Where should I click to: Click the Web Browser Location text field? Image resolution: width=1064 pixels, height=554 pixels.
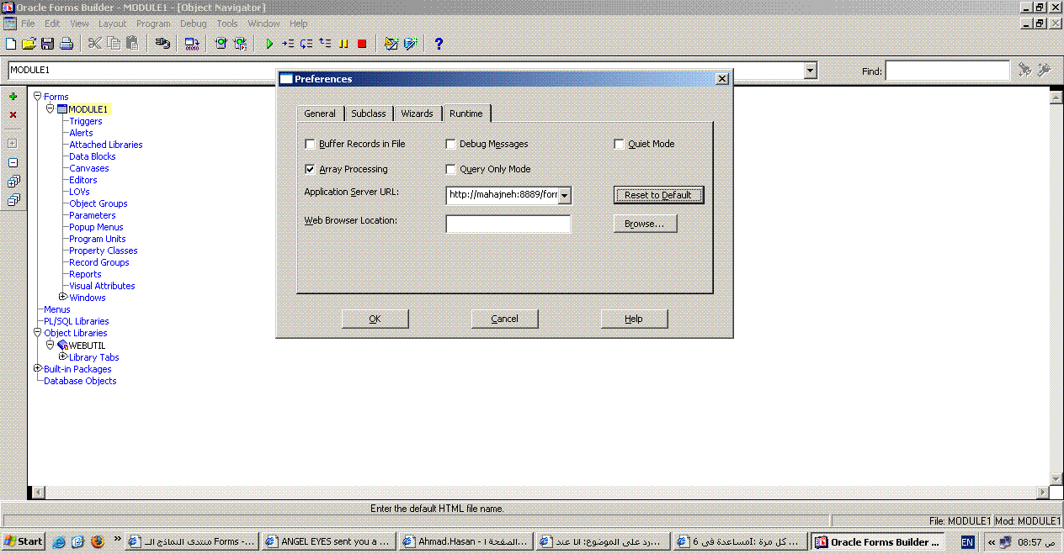click(x=508, y=224)
